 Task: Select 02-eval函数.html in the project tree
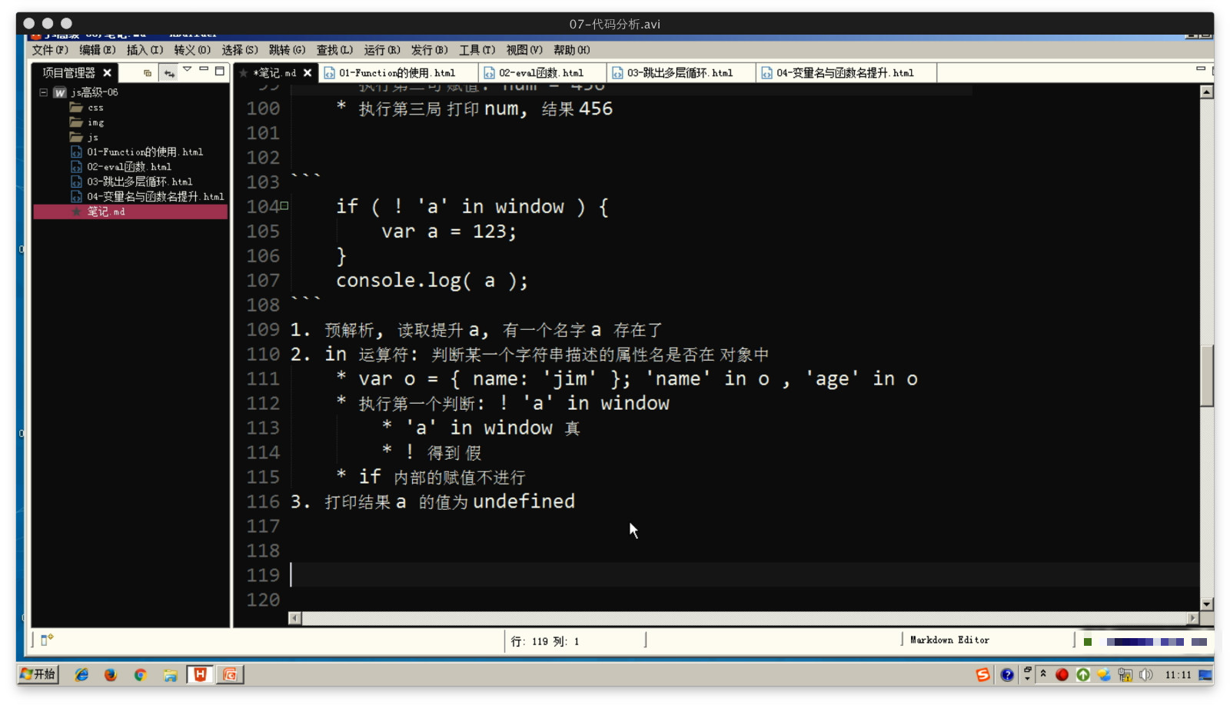point(121,167)
